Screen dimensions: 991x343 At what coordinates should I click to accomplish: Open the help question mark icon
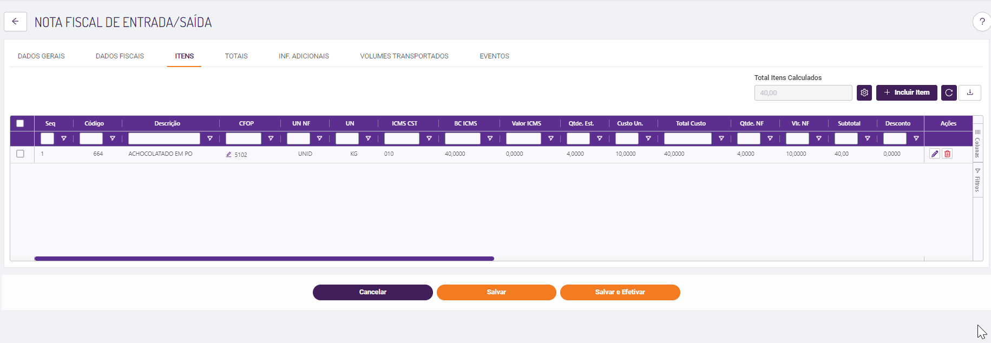tap(982, 22)
